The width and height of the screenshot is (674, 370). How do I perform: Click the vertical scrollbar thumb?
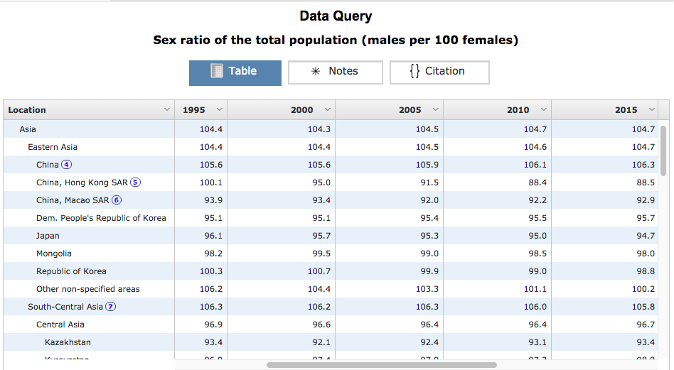(663, 151)
